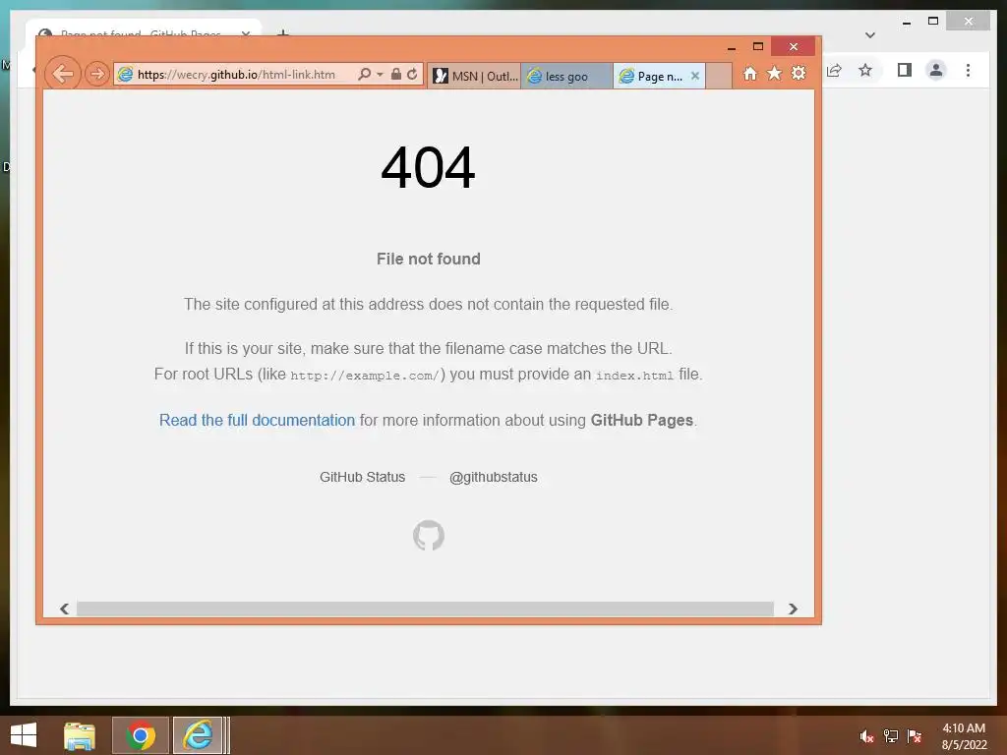Refresh the page in Internet Explorer
This screenshot has height=755, width=1007.
click(x=412, y=75)
